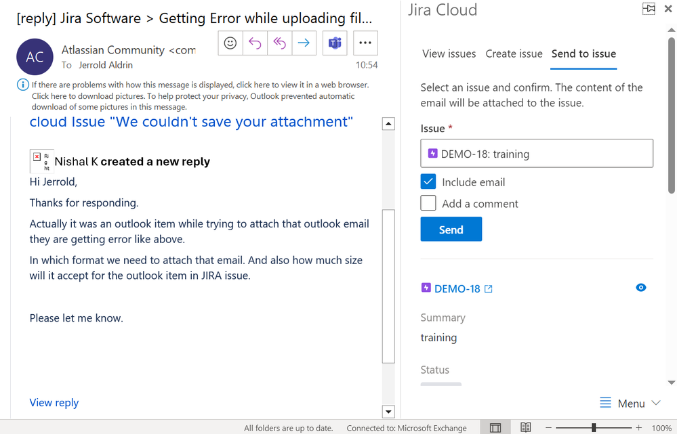
Task: Click the "Hi Jerrold," greeting line
Action: 54,182
